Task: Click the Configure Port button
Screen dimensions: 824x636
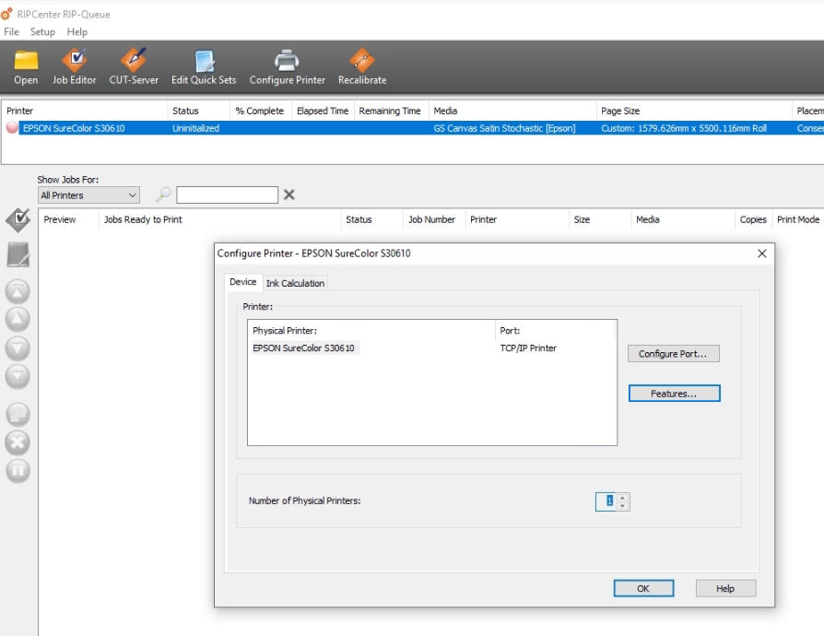Action: click(673, 354)
